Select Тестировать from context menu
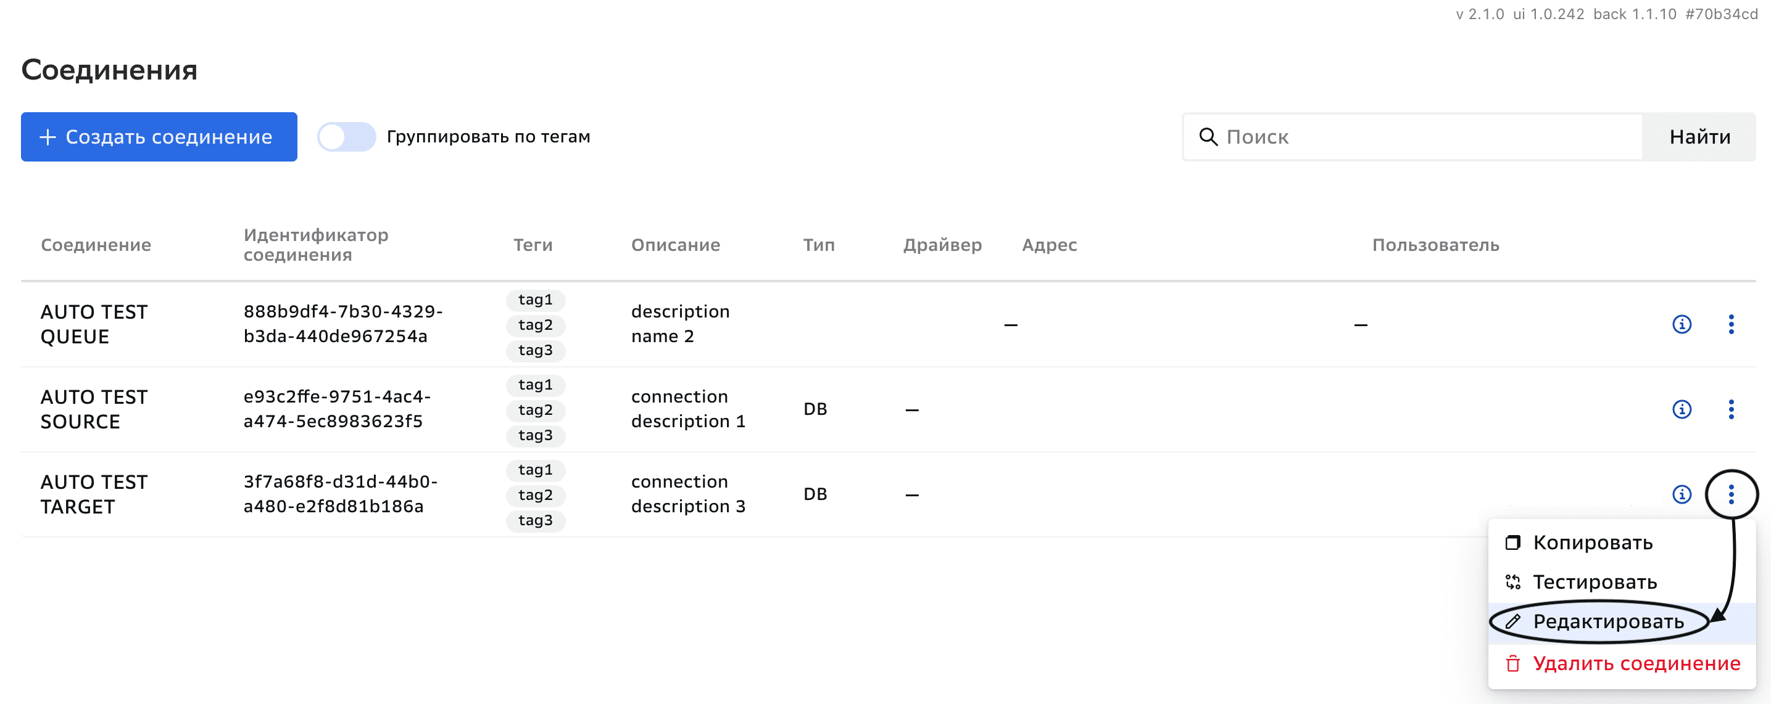1771x704 pixels. pos(1595,583)
